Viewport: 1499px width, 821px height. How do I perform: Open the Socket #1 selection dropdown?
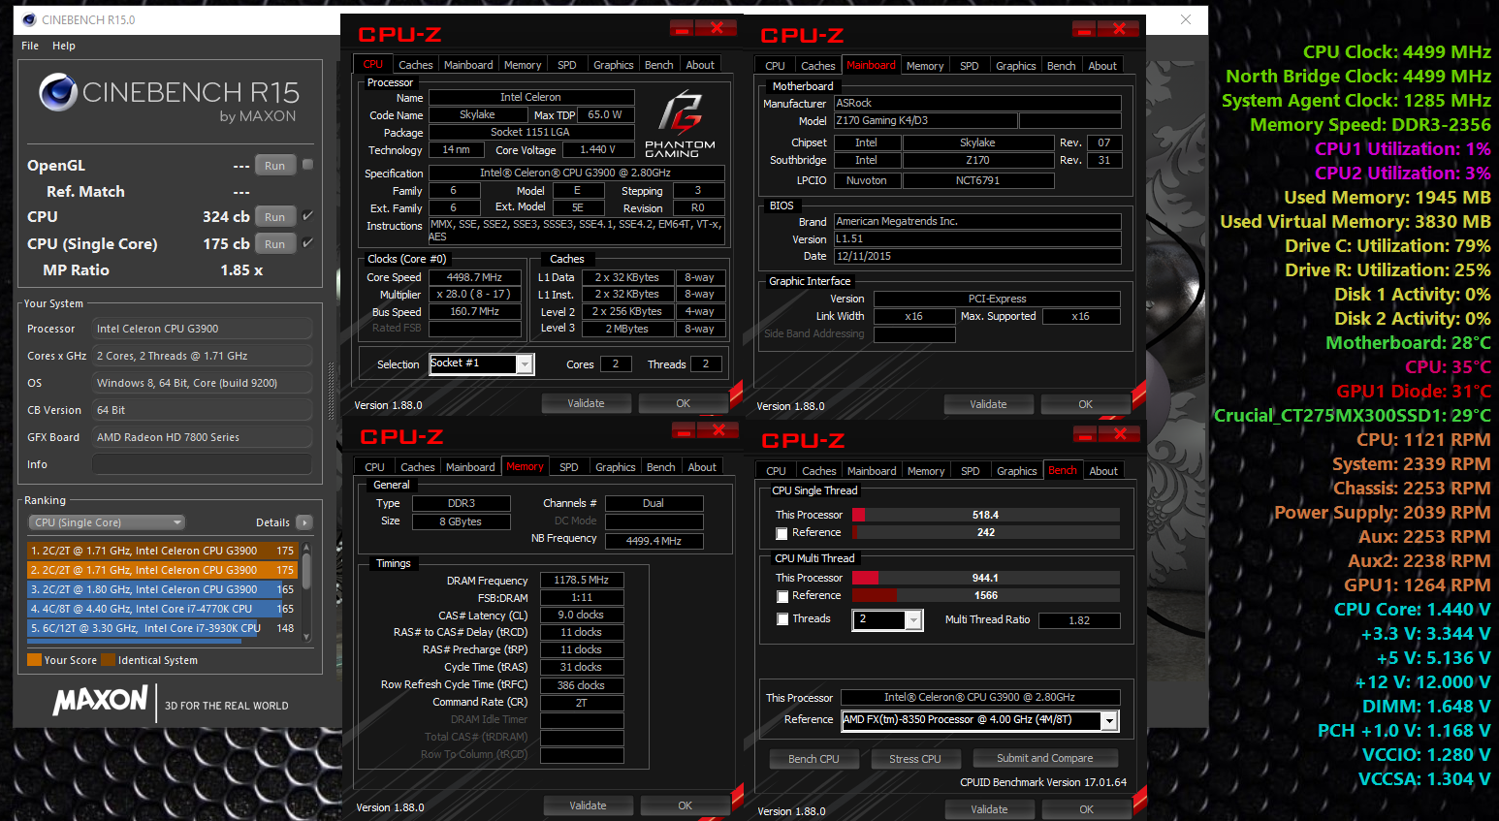coord(525,364)
